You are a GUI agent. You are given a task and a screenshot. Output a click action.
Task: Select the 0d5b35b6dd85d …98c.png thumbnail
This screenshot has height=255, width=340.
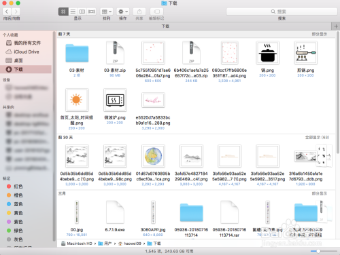point(115,156)
